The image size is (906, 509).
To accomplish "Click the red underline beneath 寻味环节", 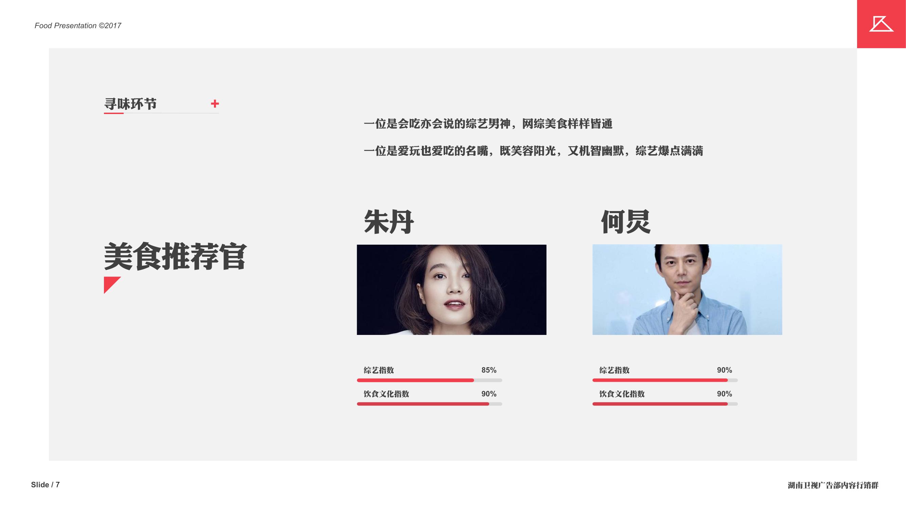I will (113, 113).
